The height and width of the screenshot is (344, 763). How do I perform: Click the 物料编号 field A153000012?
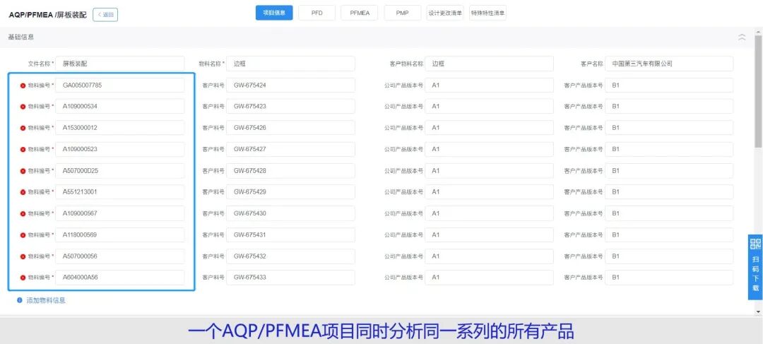pos(119,127)
